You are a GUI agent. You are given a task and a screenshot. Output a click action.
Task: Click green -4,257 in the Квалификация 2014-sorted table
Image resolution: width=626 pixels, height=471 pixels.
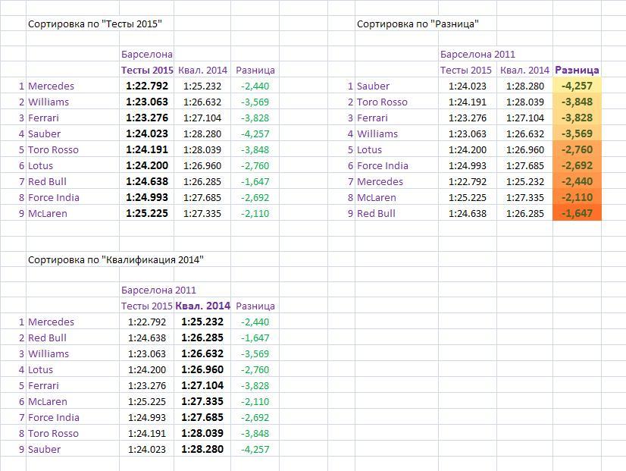[255, 450]
